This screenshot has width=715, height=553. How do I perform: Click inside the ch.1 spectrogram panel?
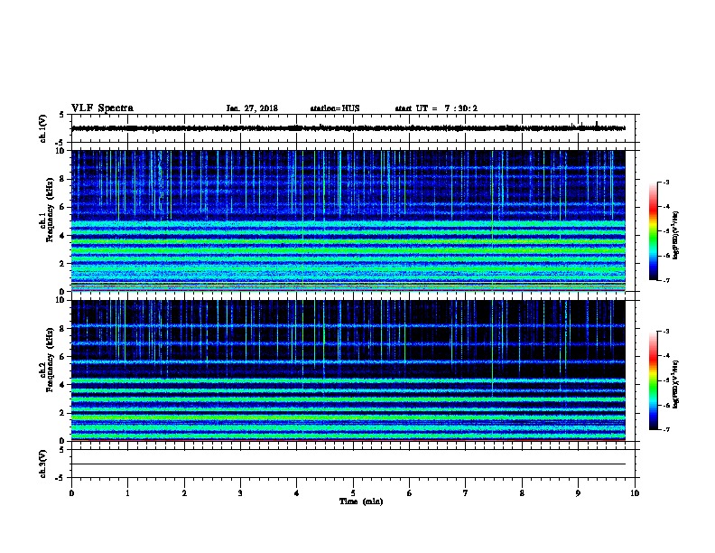point(348,220)
